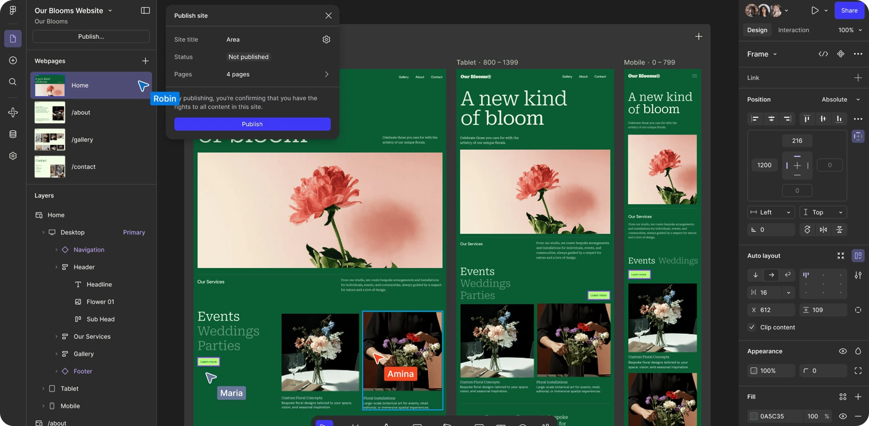Expand the Tablet layer
Image resolution: width=869 pixels, height=426 pixels.
pos(43,389)
